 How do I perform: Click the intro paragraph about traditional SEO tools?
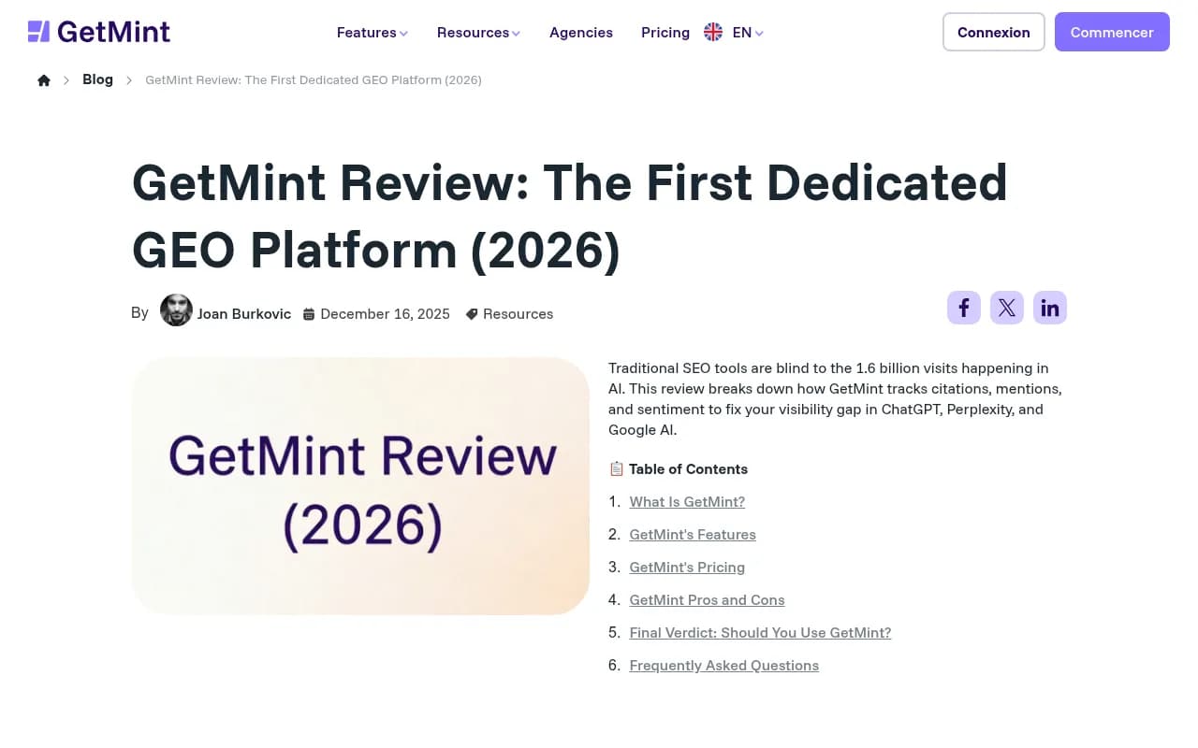tap(835, 399)
